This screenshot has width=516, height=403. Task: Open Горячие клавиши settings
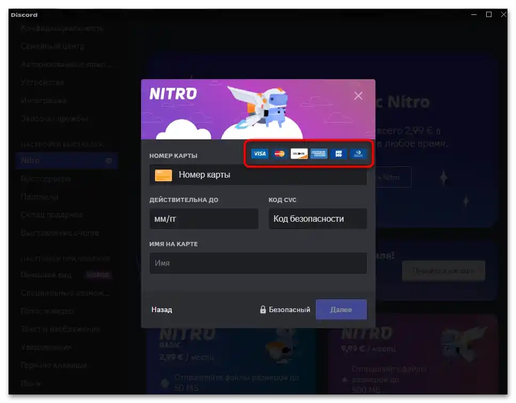[54, 365]
